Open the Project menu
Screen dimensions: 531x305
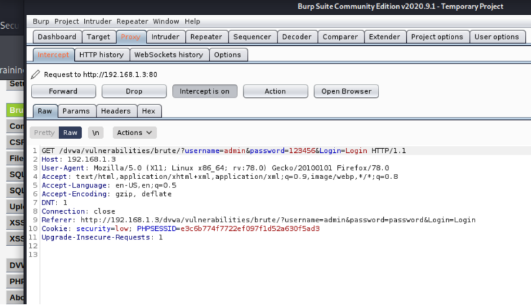click(66, 21)
